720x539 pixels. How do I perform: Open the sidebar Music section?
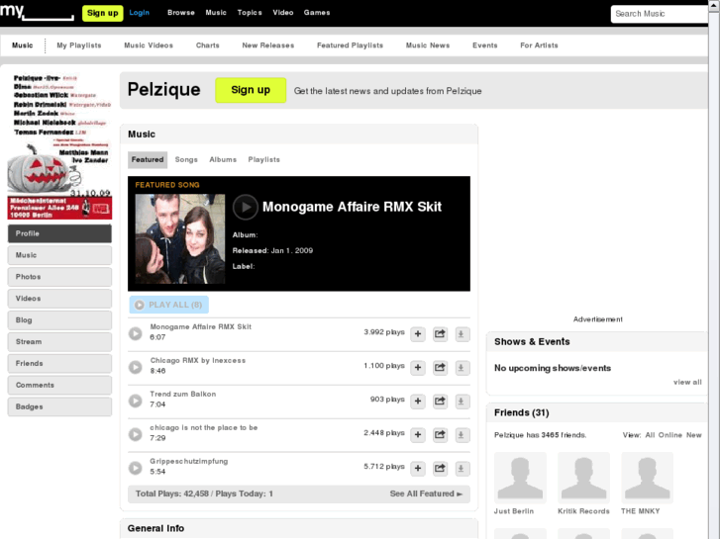coord(59,255)
